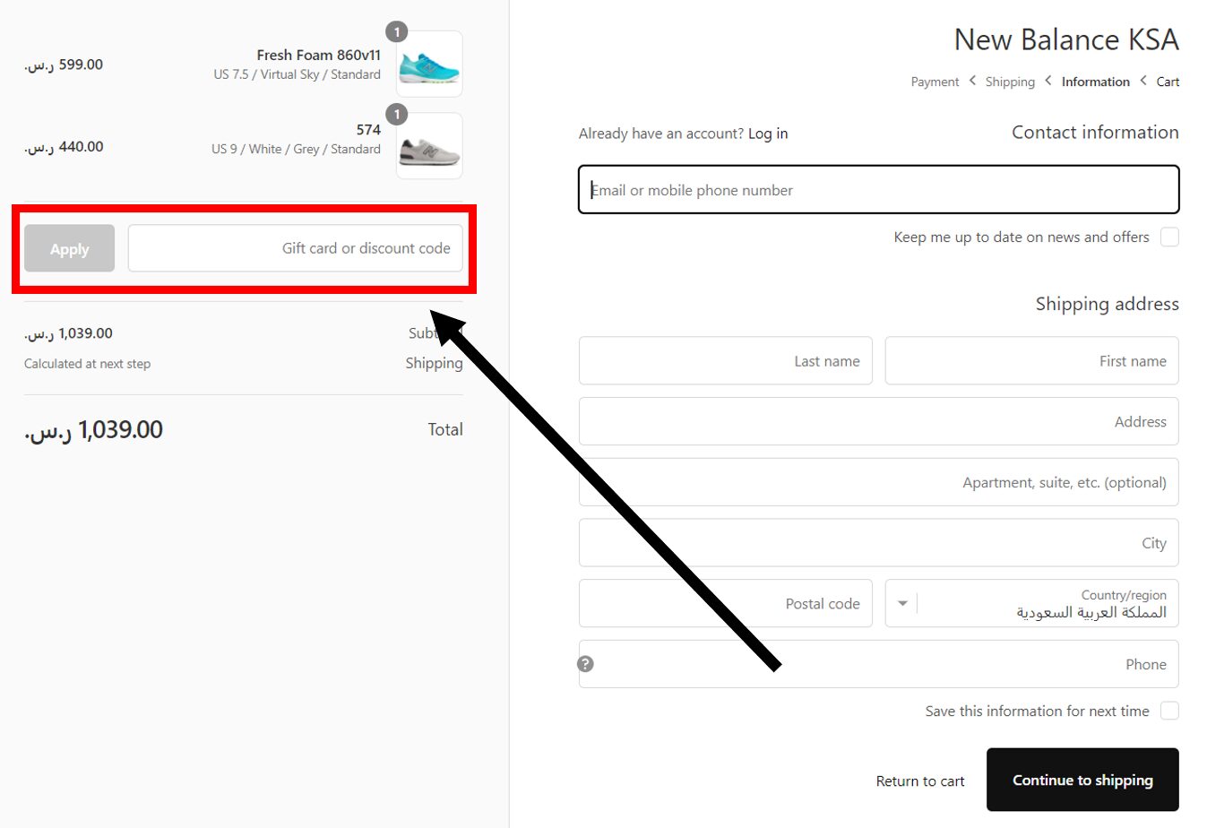The height and width of the screenshot is (828, 1207).
Task: Click the Fresh Foam 860v11 product name
Action: [x=318, y=56]
